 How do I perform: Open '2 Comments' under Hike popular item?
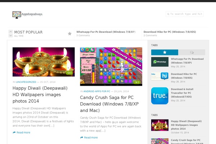coord(150,35)
